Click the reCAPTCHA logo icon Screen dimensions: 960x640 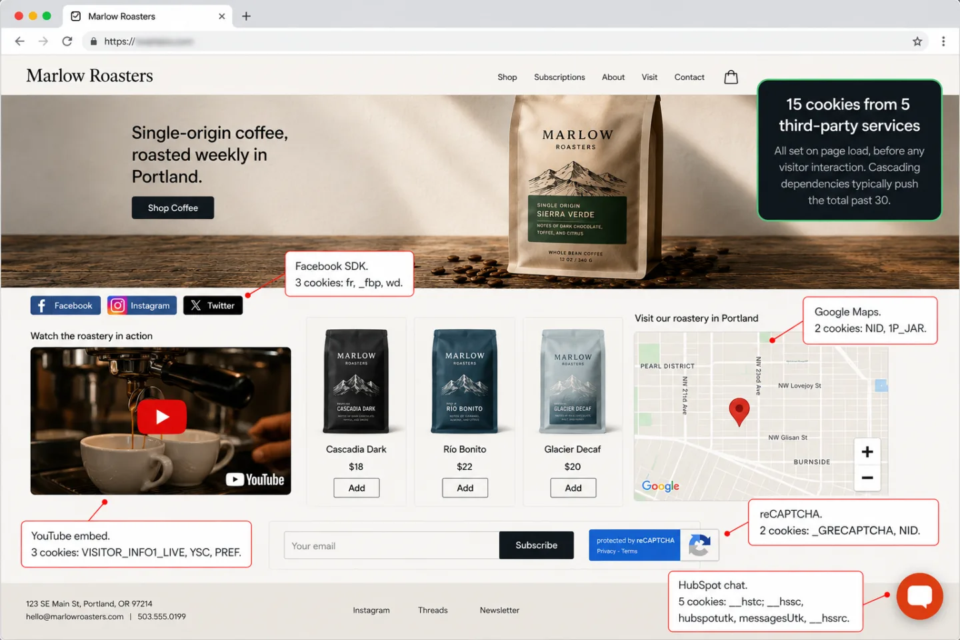pyautogui.click(x=699, y=545)
